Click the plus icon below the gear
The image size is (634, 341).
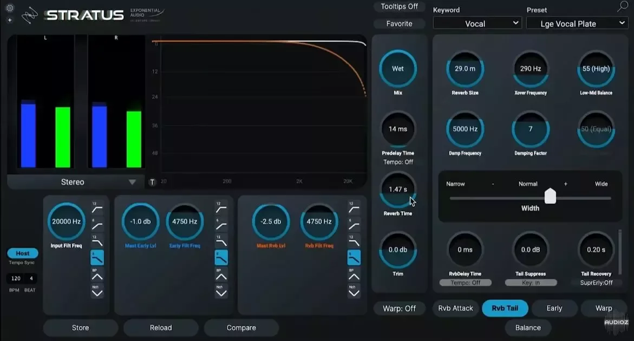(x=10, y=20)
